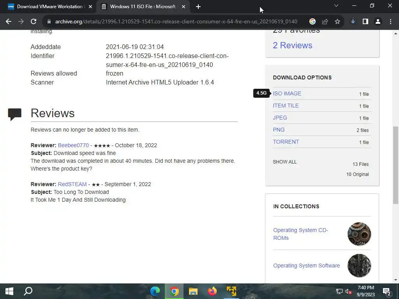Click the network tray icon

point(339,291)
